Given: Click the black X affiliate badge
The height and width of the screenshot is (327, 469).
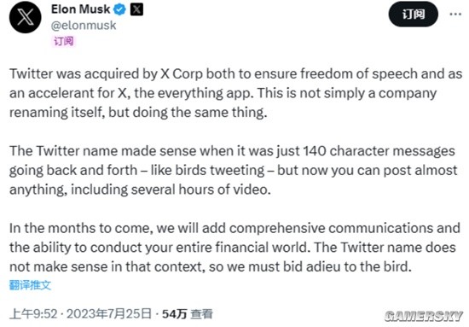Looking at the screenshot, I should 136,9.
